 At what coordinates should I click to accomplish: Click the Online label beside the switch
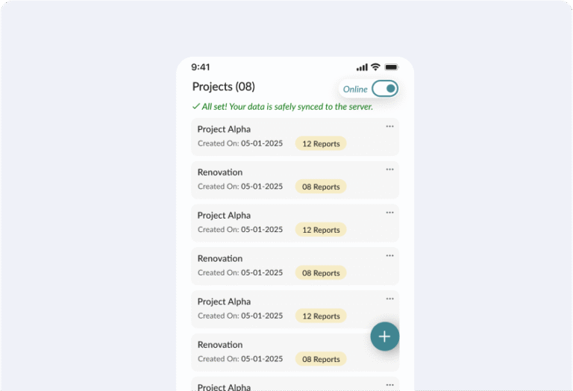click(355, 89)
